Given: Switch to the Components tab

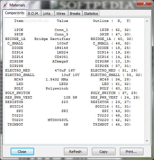Looking at the screenshot, I should (14, 13).
